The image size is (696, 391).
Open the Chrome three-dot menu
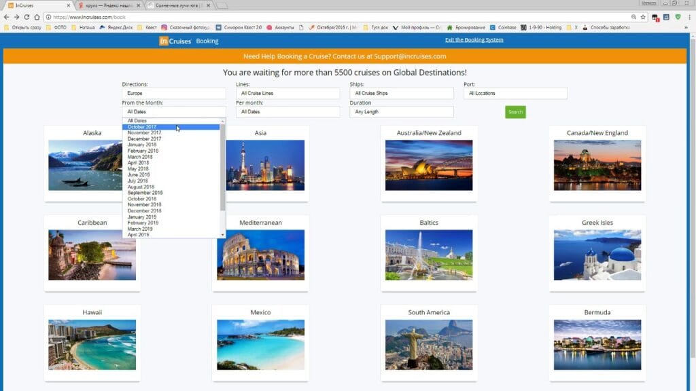689,16
